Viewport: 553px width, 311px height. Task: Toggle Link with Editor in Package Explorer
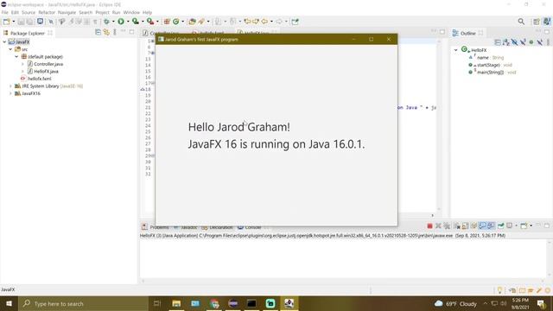pyautogui.click(x=106, y=33)
